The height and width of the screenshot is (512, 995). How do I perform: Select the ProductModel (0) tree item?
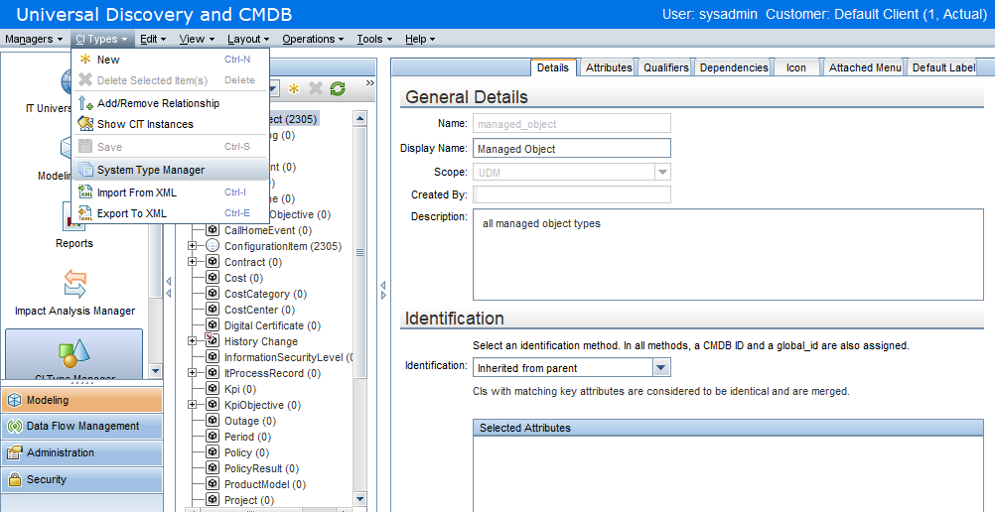click(x=264, y=484)
